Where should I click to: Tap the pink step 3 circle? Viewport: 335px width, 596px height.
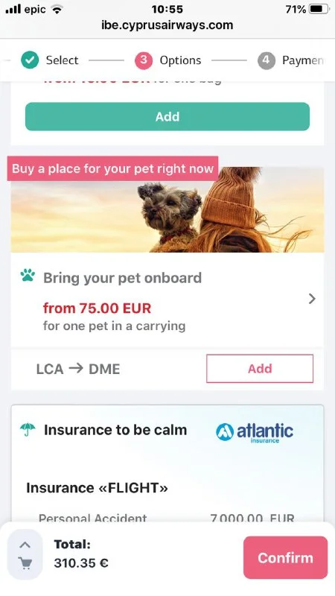pos(144,60)
